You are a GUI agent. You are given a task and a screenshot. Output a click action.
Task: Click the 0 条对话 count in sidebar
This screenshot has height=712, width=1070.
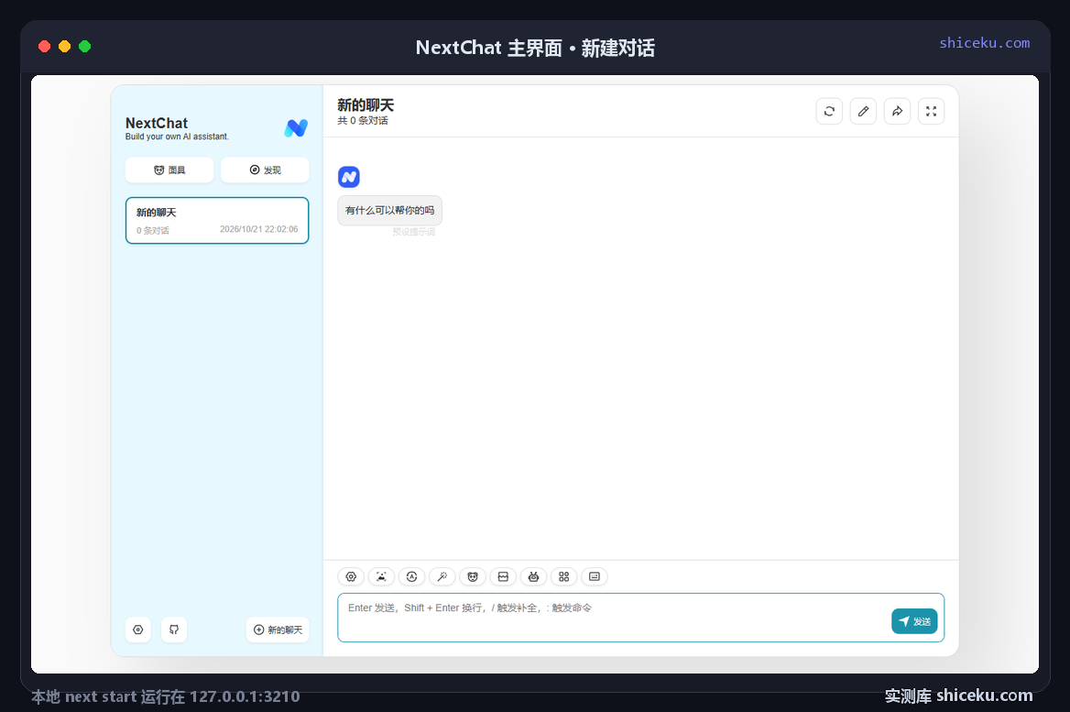click(153, 231)
